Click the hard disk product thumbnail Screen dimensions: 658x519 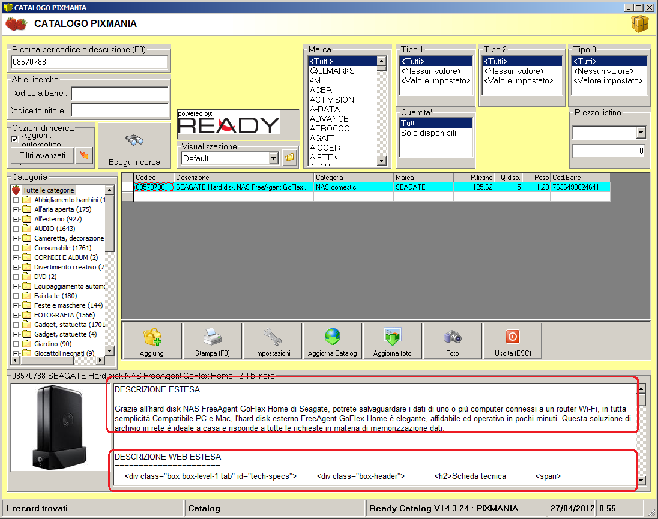tap(59, 427)
